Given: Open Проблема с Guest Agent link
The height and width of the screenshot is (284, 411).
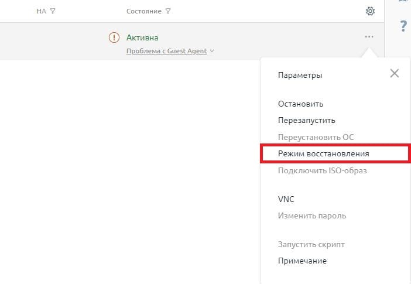Looking at the screenshot, I should pos(166,51).
